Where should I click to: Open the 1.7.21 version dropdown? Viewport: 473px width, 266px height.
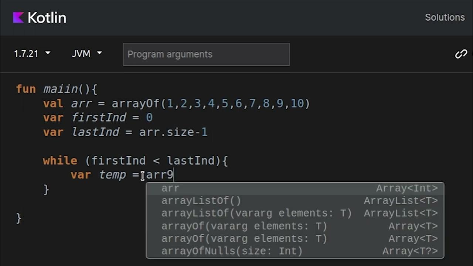tap(32, 54)
